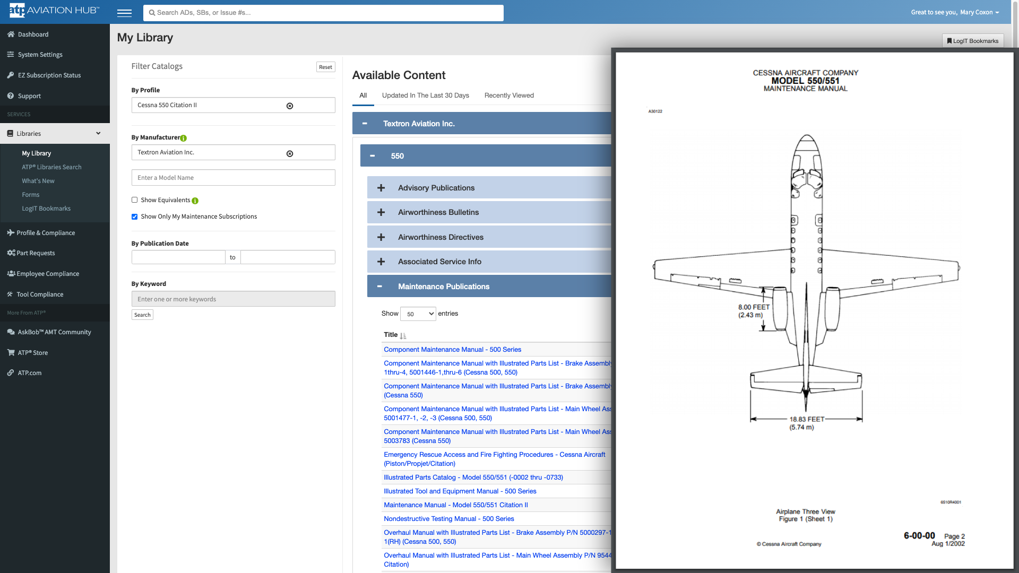Open the ATP Store link
Screen dimensions: 1019x573
click(x=32, y=353)
